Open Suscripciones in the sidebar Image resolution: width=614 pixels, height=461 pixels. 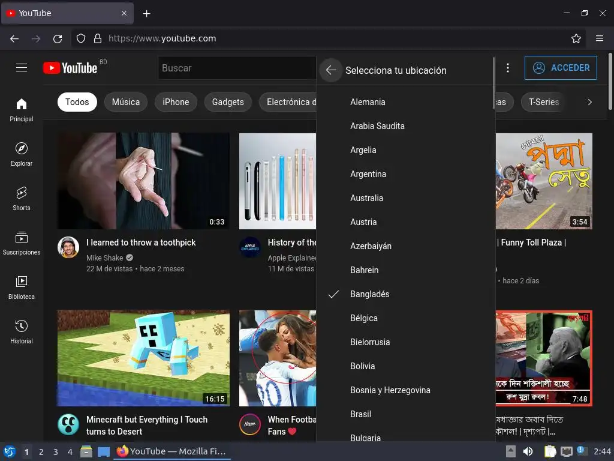(x=22, y=243)
